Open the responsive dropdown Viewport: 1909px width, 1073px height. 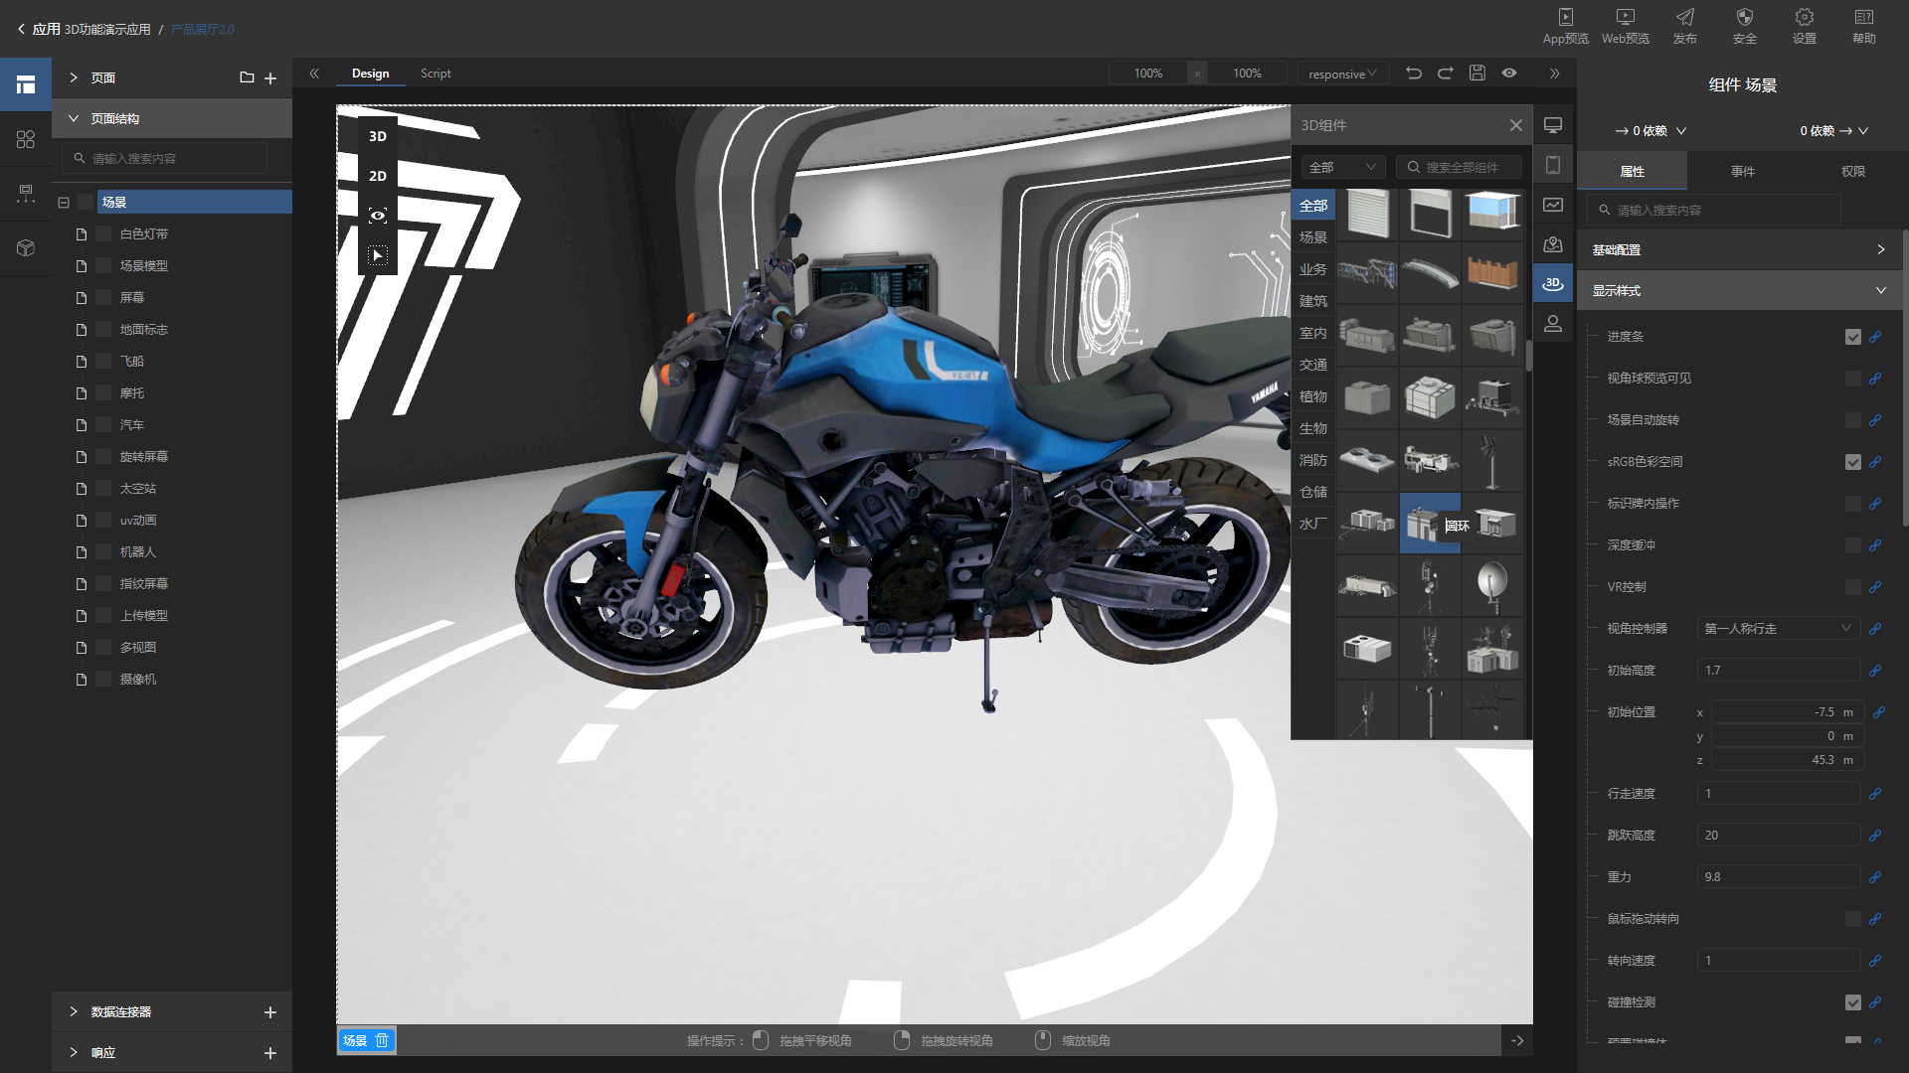click(1342, 74)
